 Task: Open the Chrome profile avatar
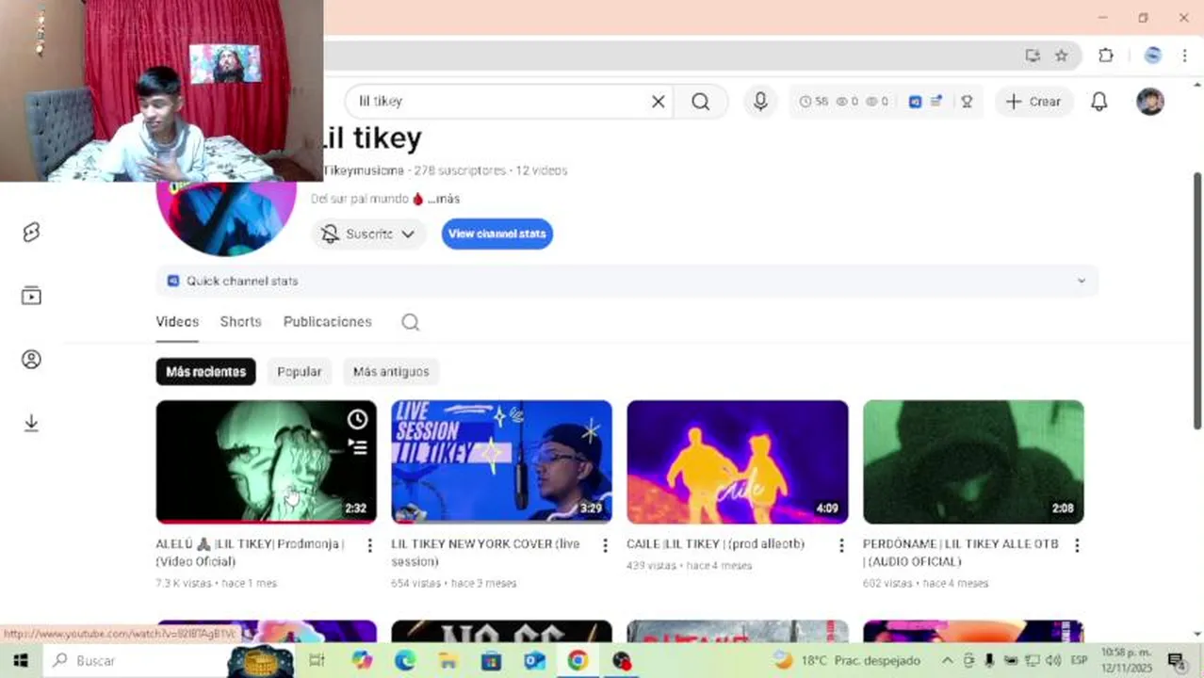1152,56
